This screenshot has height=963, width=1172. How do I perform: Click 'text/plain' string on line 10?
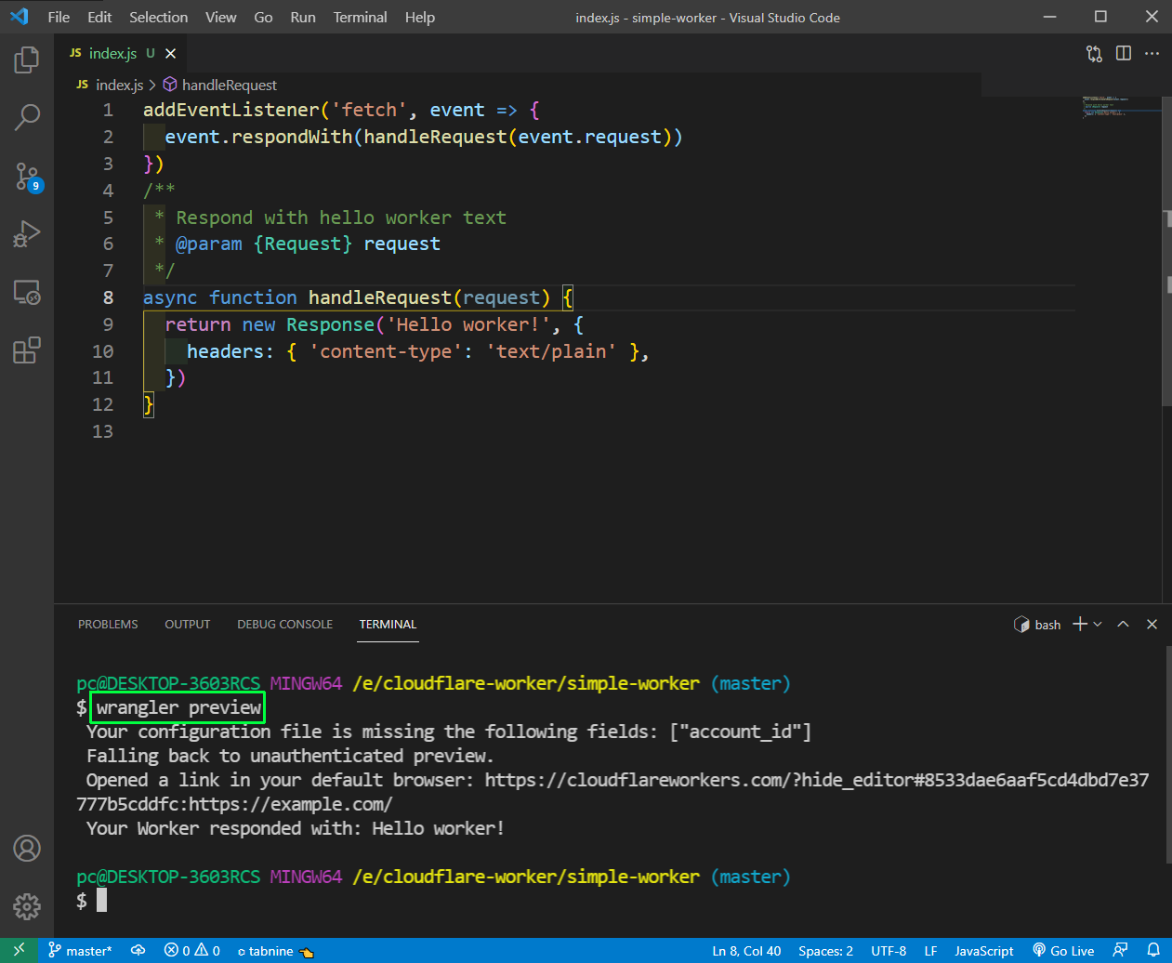551,351
